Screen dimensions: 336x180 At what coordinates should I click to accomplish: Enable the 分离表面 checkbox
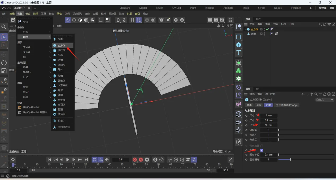pos(262,146)
